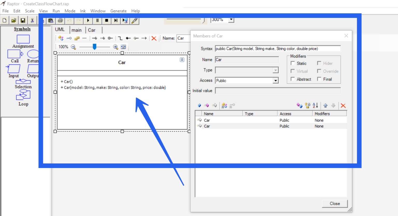This screenshot has width=398, height=216.
Task: Click the blue move member up arrow
Action: point(325,106)
